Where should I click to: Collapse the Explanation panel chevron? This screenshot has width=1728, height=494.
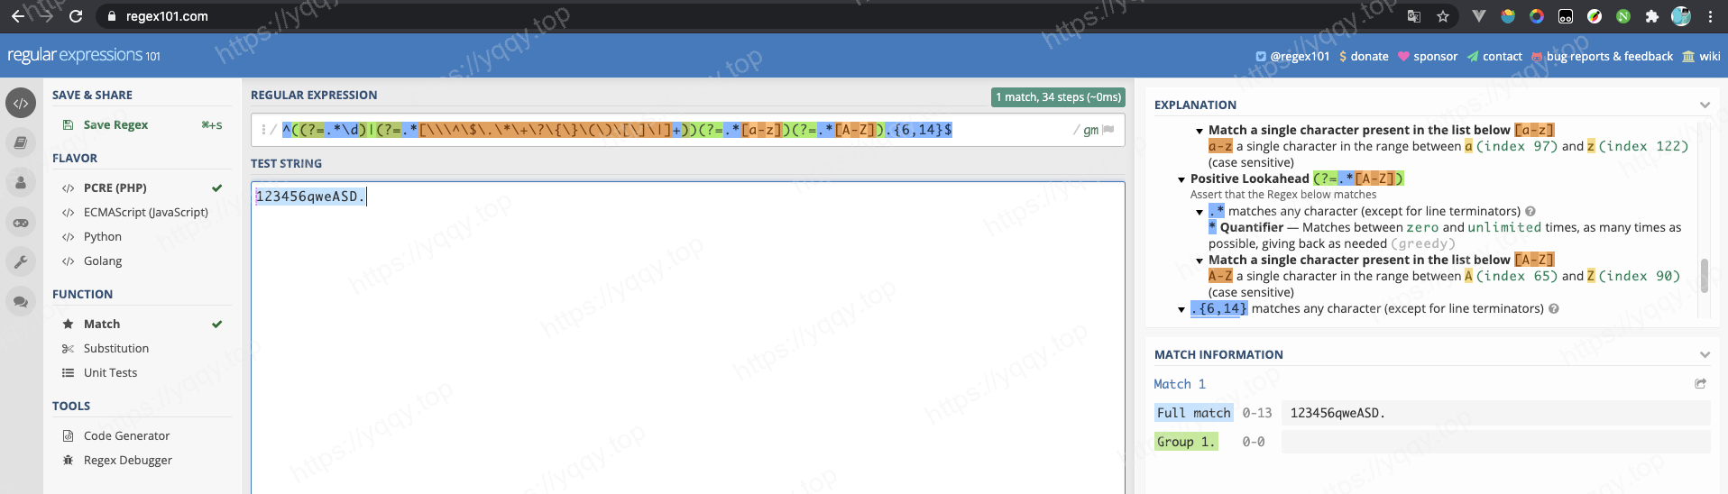click(x=1705, y=105)
